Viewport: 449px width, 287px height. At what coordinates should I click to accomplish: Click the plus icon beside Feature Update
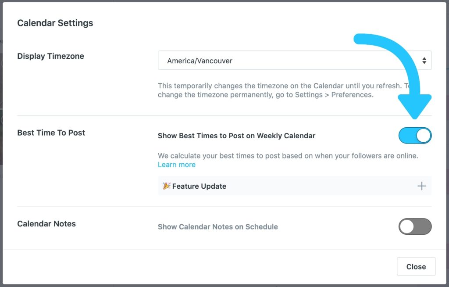(421, 186)
